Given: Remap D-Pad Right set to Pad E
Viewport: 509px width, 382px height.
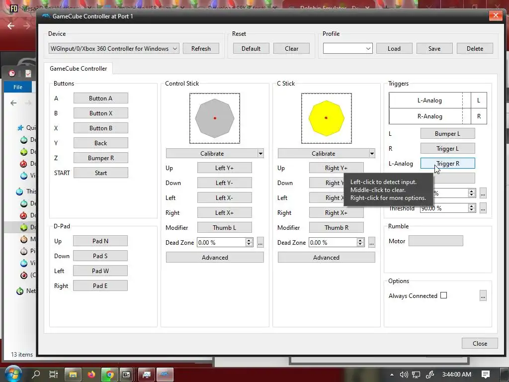Looking at the screenshot, I should [x=100, y=286].
